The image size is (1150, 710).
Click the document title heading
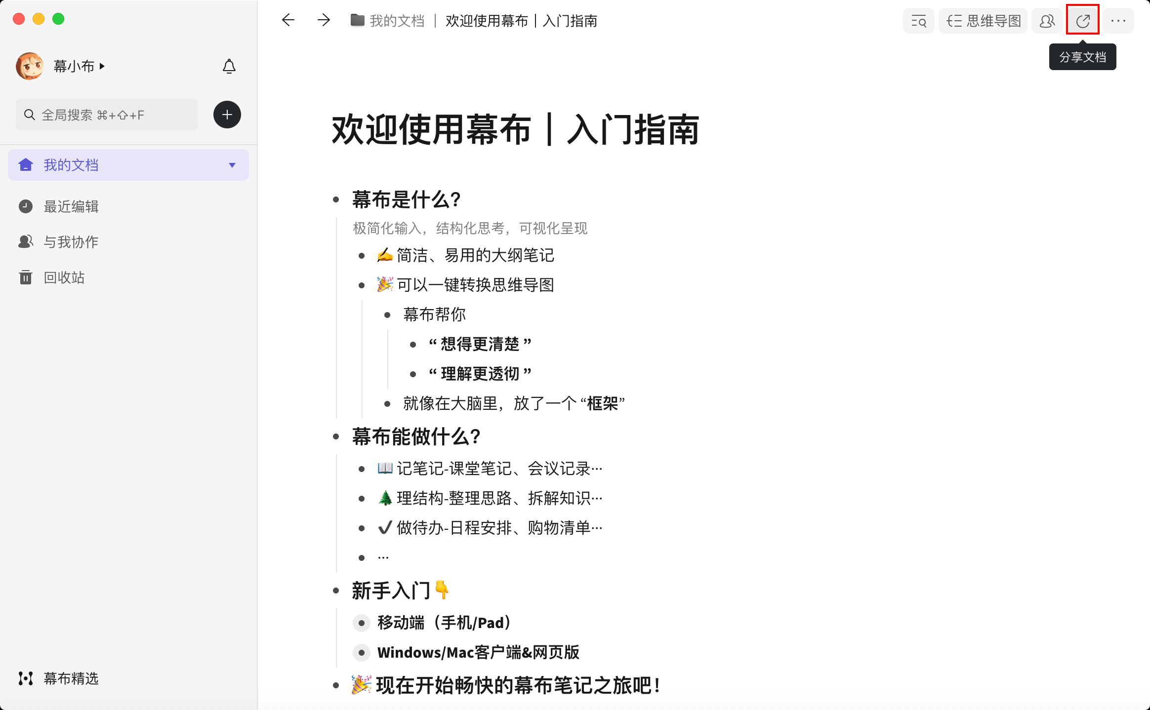click(516, 130)
